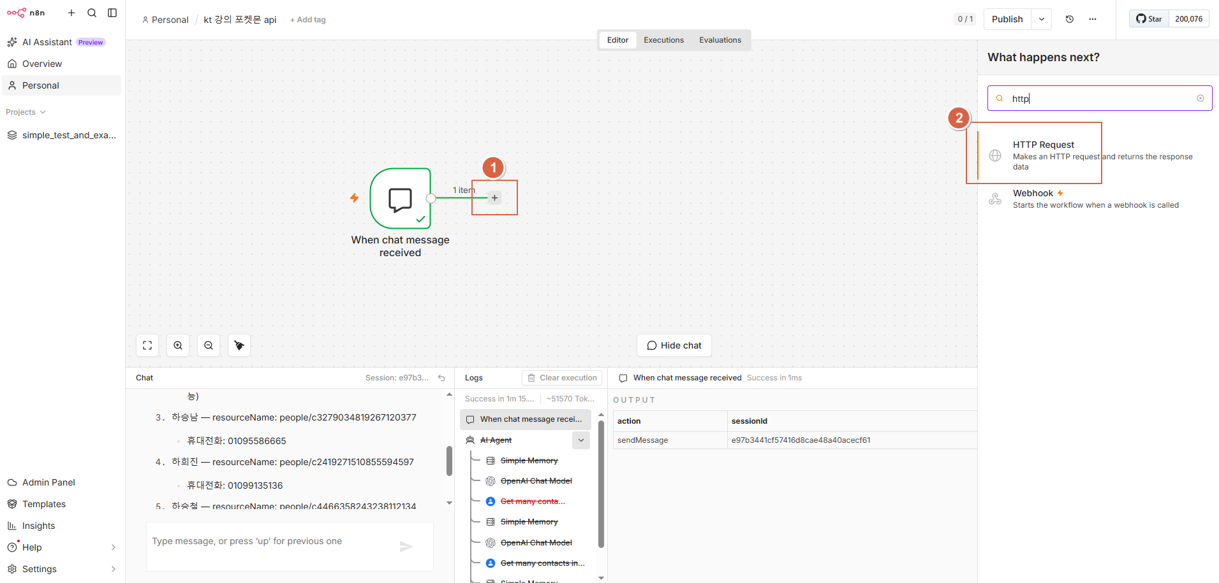Collapse the sidebar with the panel icon
Image resolution: width=1219 pixels, height=583 pixels.
tap(112, 13)
